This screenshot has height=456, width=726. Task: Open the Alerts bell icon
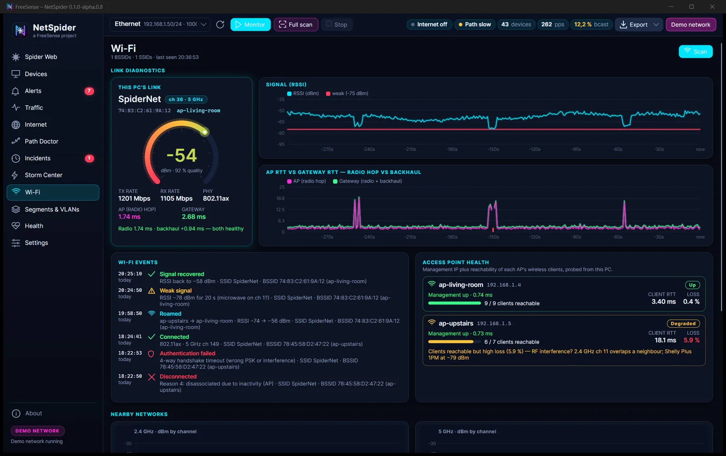click(x=16, y=91)
